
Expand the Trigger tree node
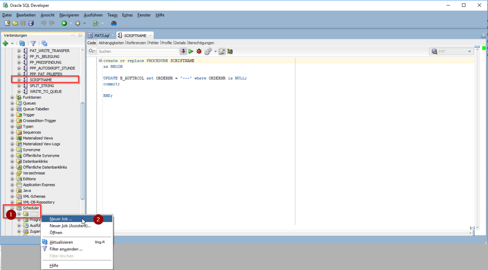click(x=13, y=114)
